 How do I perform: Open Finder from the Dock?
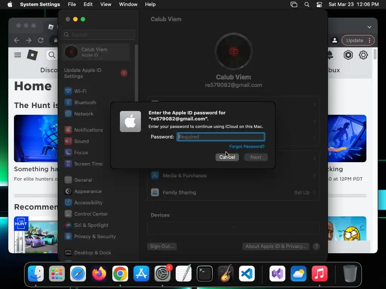[36, 274]
